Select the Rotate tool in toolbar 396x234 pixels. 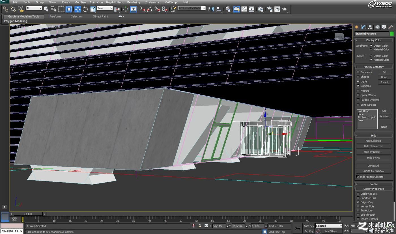point(85,9)
